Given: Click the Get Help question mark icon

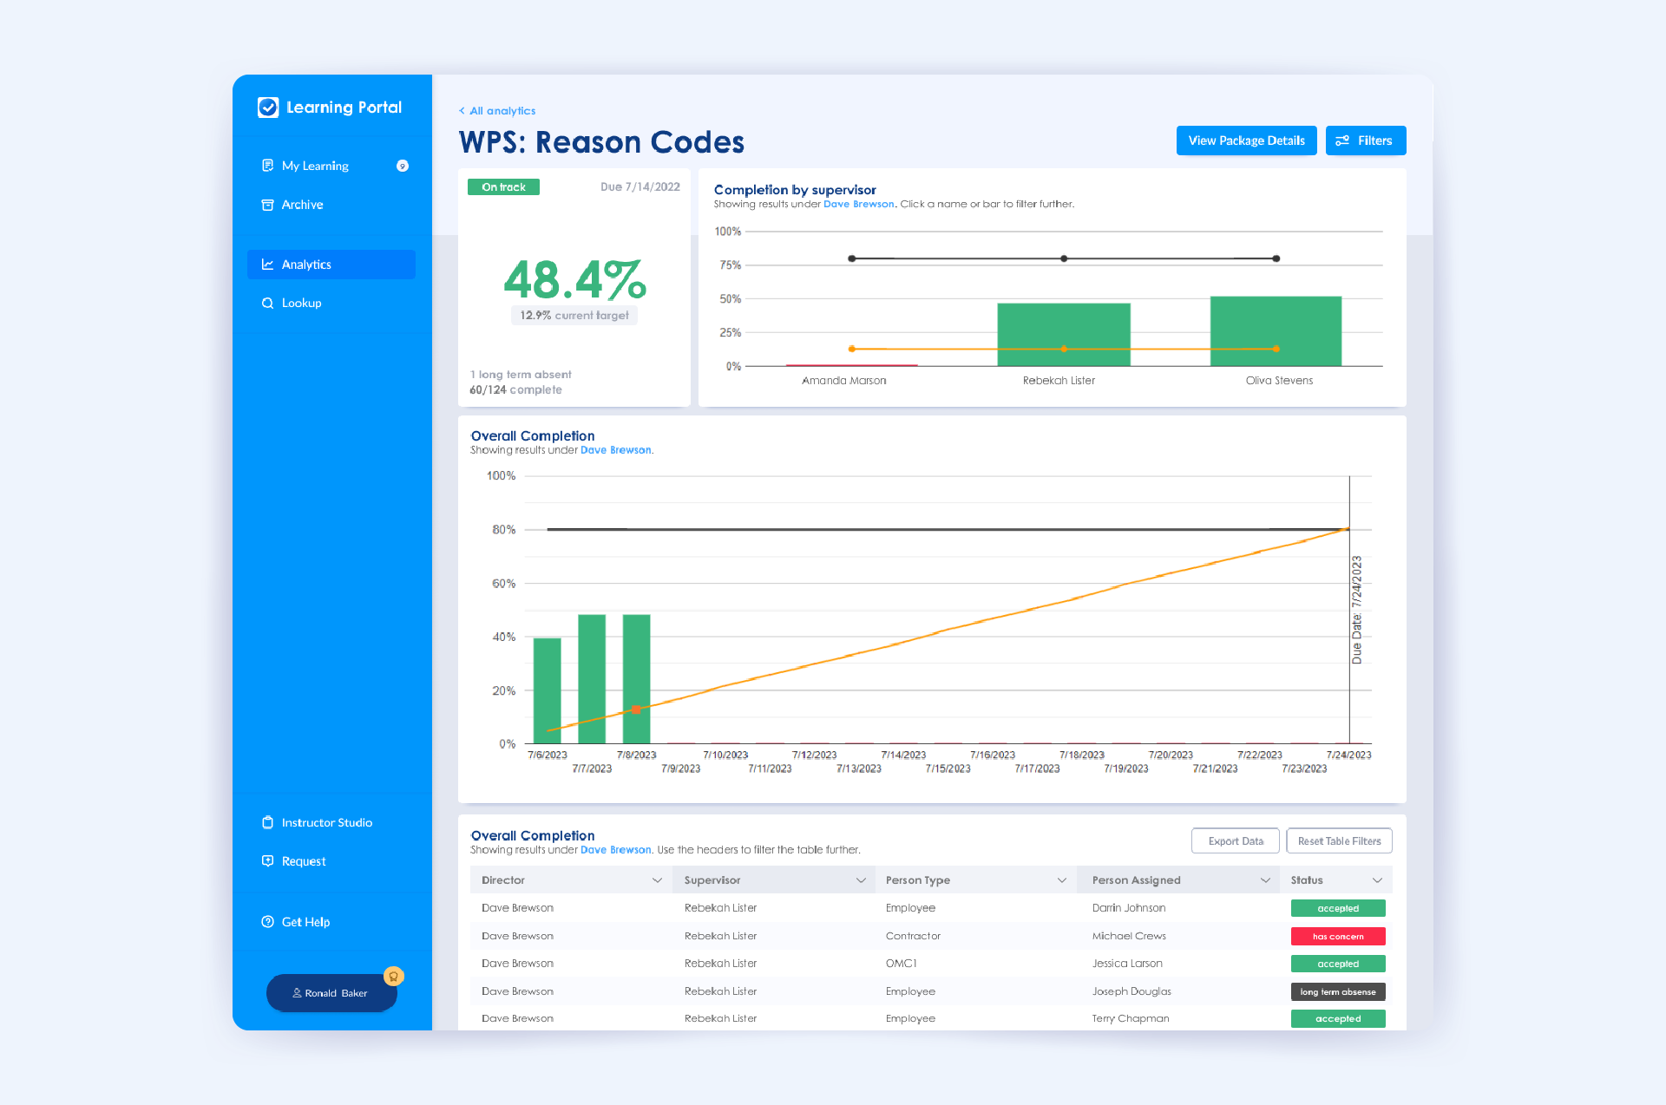Looking at the screenshot, I should 267,922.
